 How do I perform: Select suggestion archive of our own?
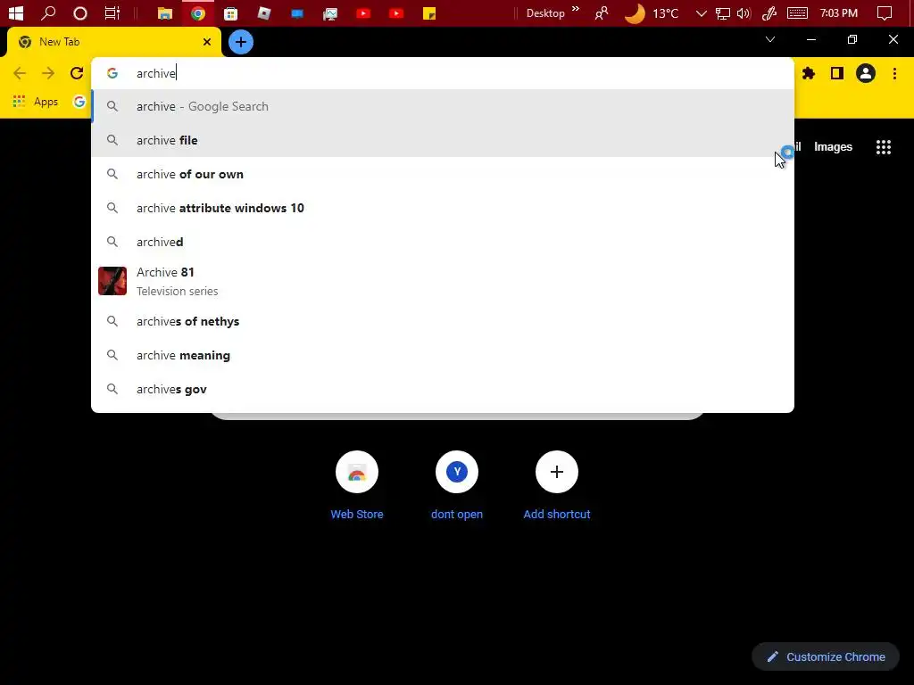(443, 174)
